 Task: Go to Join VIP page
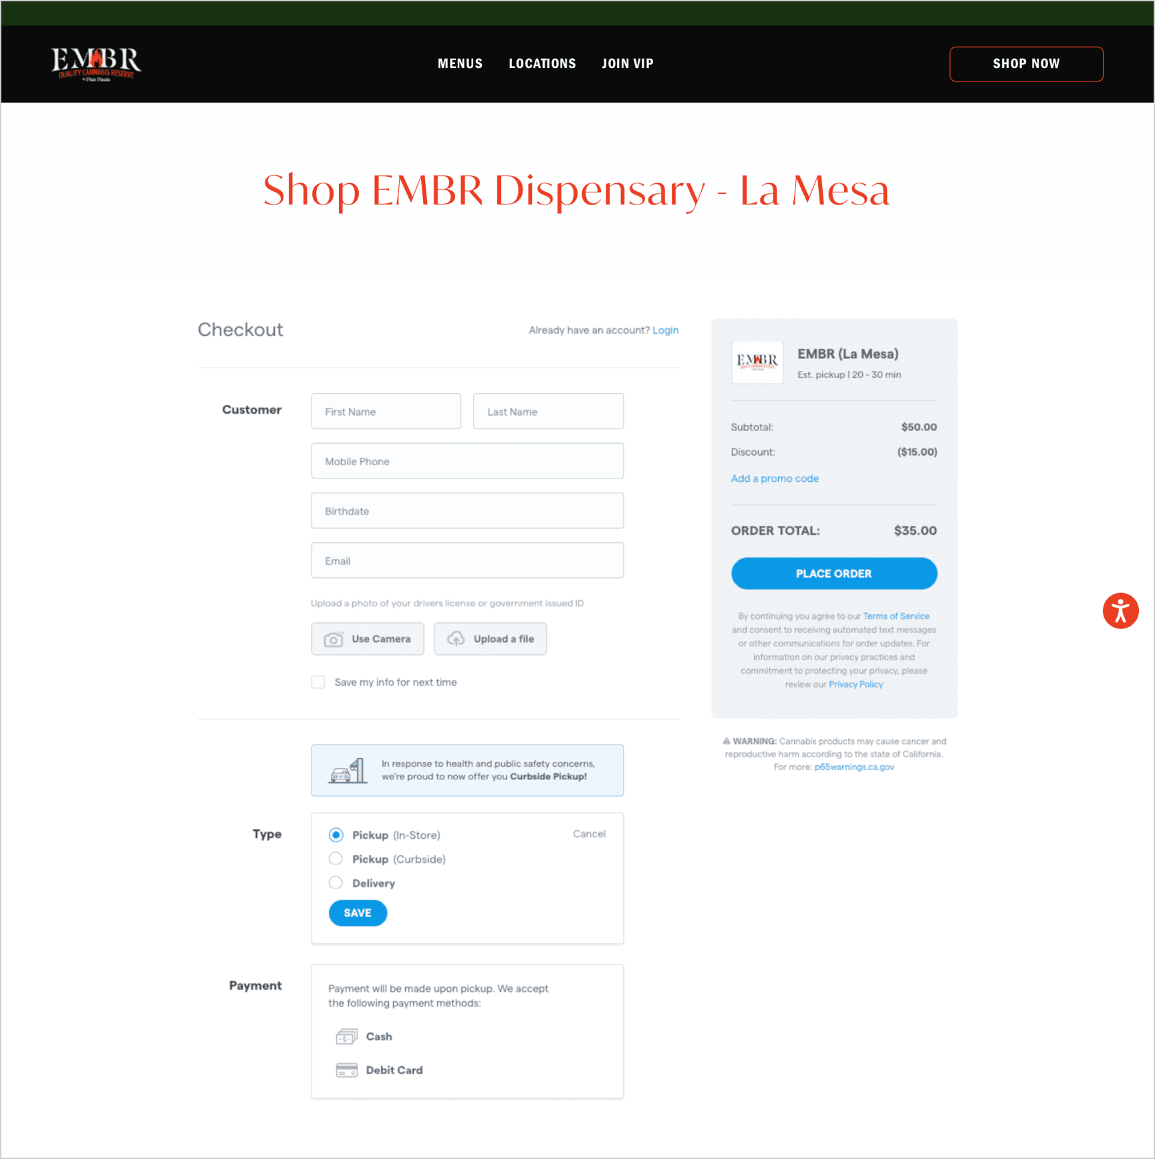coord(627,63)
